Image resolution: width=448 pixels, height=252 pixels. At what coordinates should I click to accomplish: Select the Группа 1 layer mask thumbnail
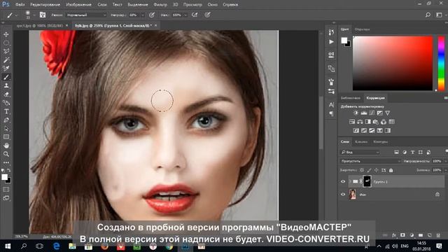pos(367,181)
